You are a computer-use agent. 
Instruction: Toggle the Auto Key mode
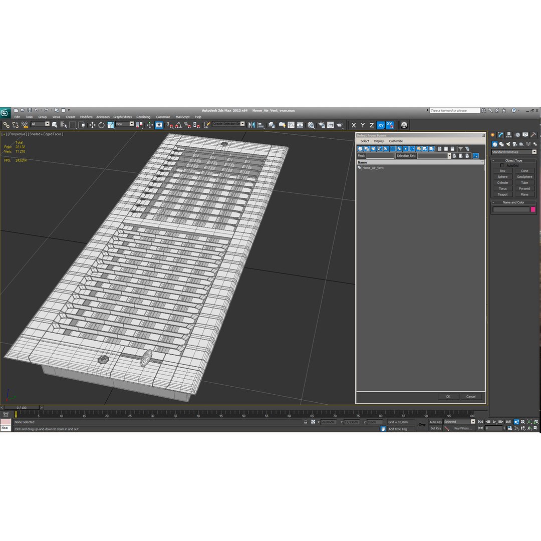click(x=435, y=422)
